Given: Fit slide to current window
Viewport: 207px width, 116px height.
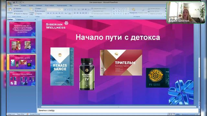Looking at the screenshot, I should (199, 114).
